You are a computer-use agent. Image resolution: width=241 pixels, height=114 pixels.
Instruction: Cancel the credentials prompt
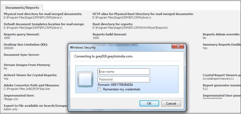coord(171,104)
